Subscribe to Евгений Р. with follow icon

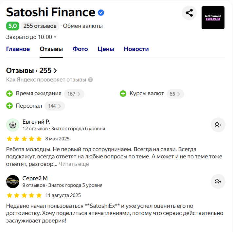pyautogui.click(x=218, y=125)
